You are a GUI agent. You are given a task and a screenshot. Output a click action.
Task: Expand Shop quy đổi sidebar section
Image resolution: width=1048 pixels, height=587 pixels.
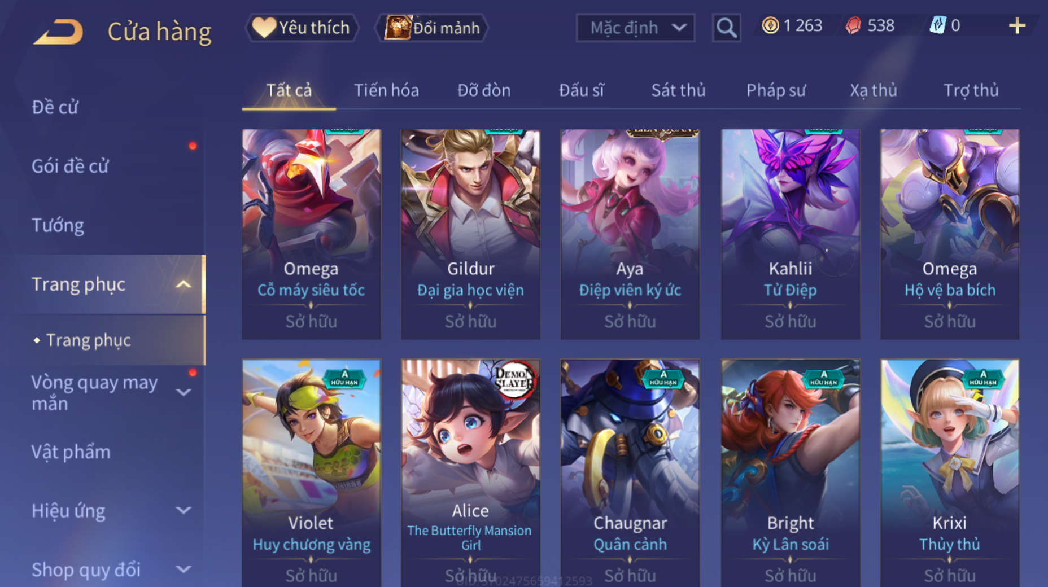(x=183, y=570)
